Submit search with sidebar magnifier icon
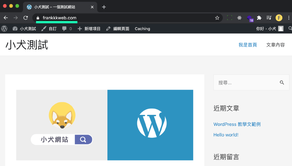 click(x=282, y=83)
